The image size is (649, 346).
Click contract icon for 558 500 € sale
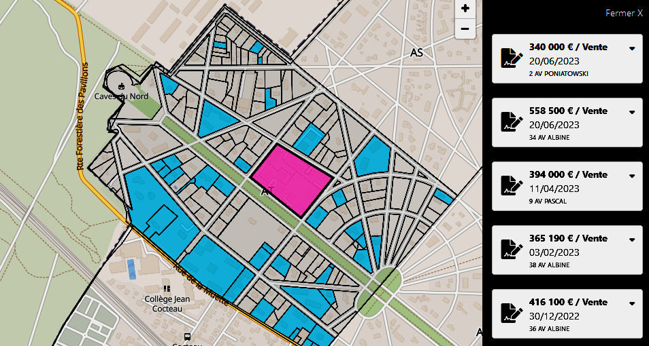click(x=508, y=122)
